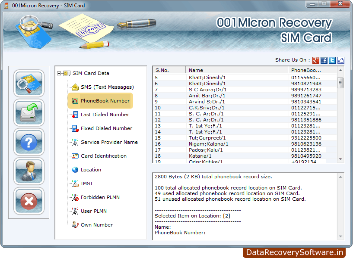Select row 'C.K.Sriv;Dr./1'

[x=245, y=108]
